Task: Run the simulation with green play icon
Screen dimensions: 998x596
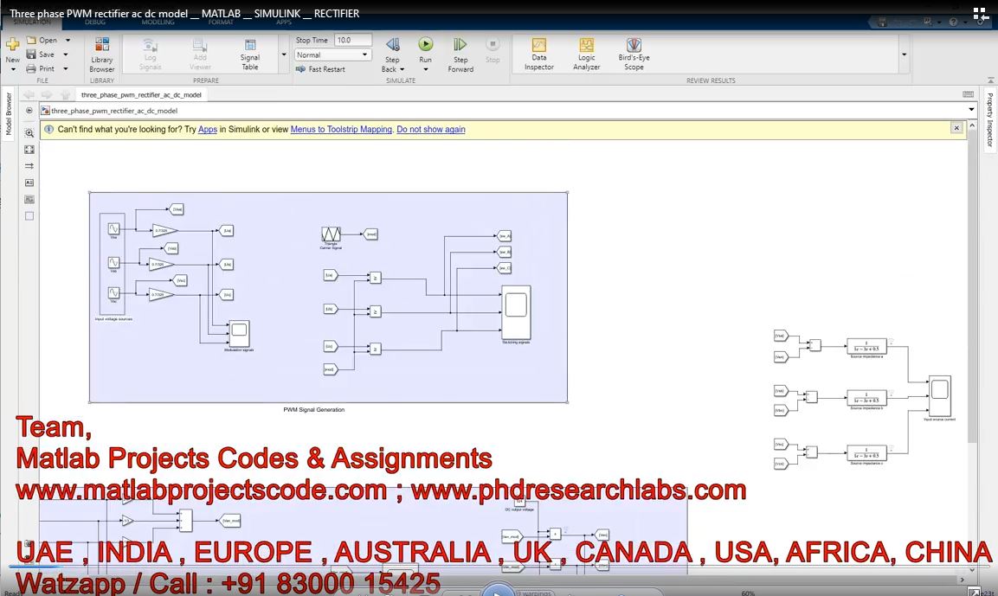Action: pyautogui.click(x=425, y=44)
